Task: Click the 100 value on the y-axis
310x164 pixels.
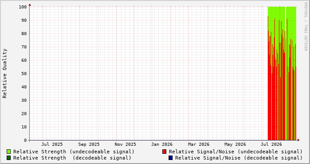Action: click(x=23, y=7)
